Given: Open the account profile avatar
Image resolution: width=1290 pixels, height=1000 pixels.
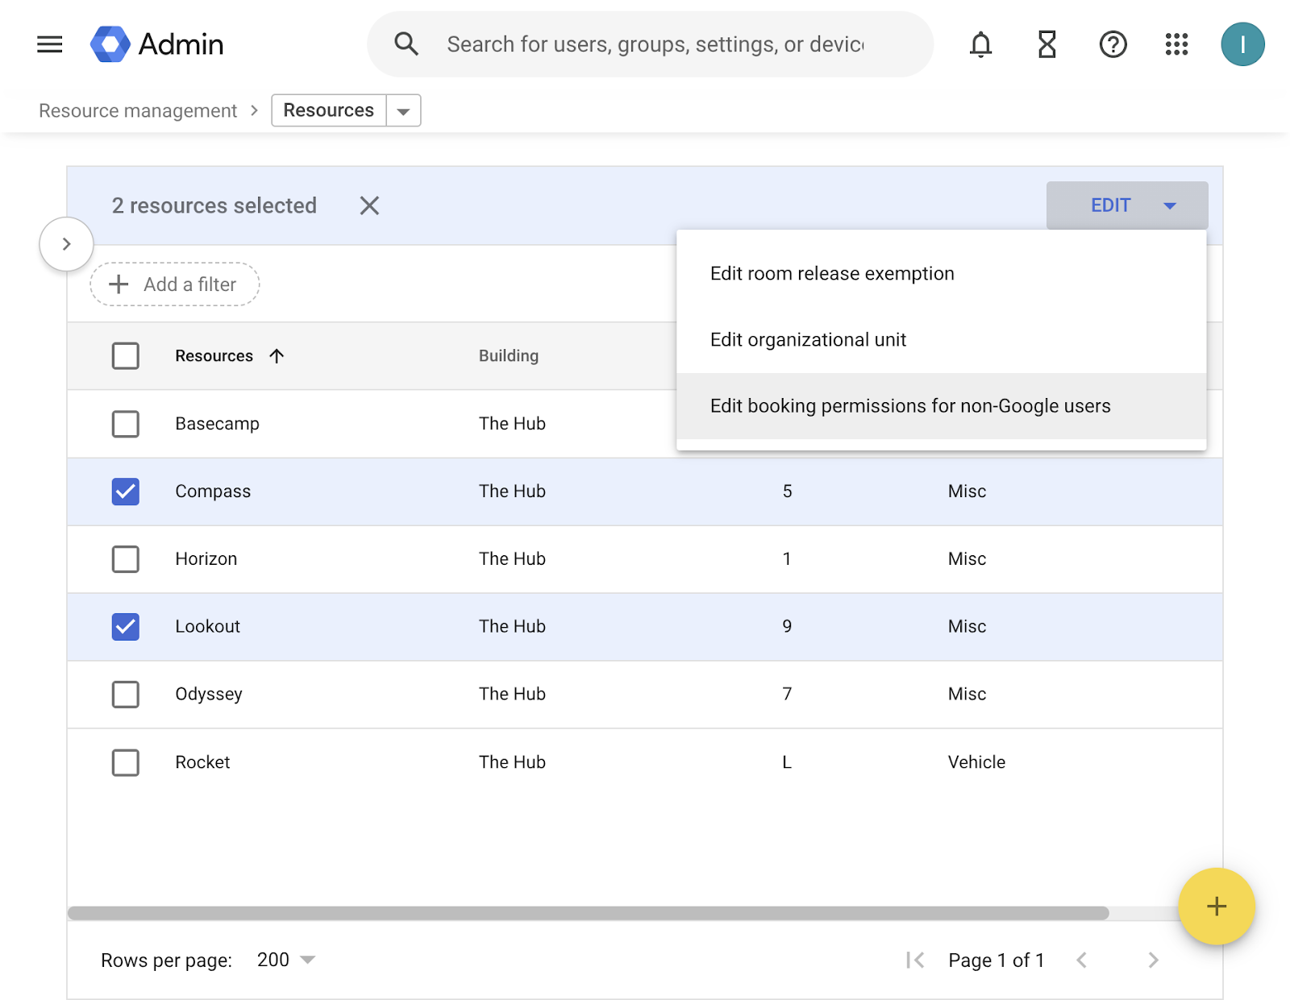Looking at the screenshot, I should (1242, 44).
